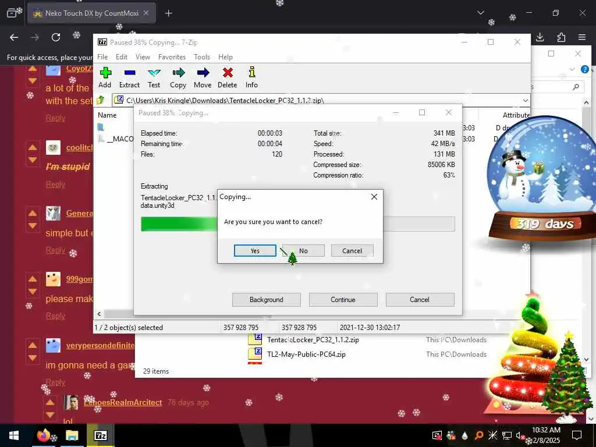
Task: Click the search magnifier in Explorer window
Action: pos(576,87)
